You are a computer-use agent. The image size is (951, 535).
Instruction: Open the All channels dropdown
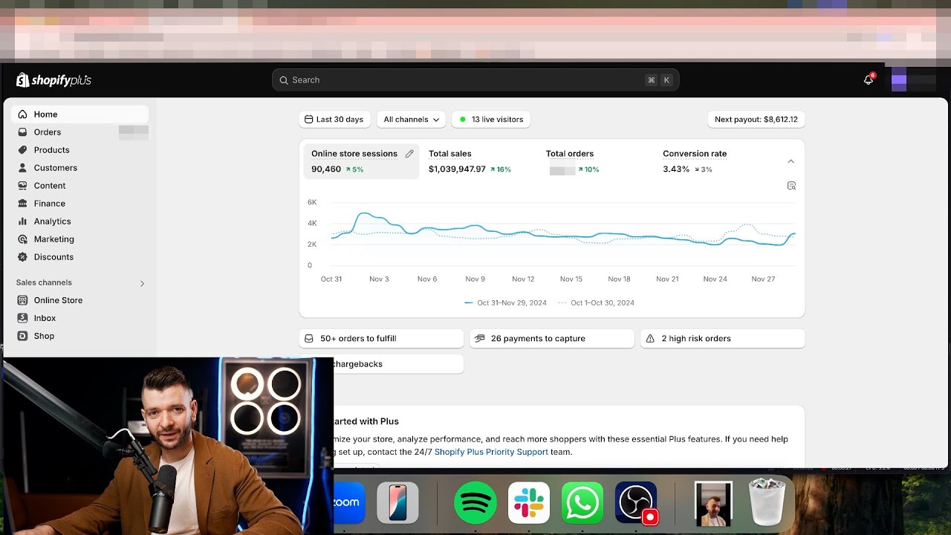411,120
